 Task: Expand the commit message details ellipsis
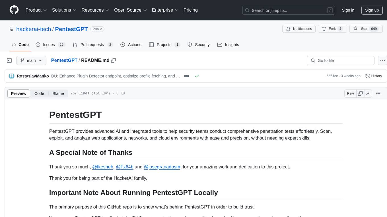(x=187, y=76)
